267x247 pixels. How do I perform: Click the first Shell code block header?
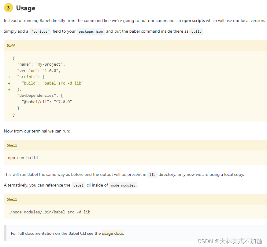click(x=135, y=145)
